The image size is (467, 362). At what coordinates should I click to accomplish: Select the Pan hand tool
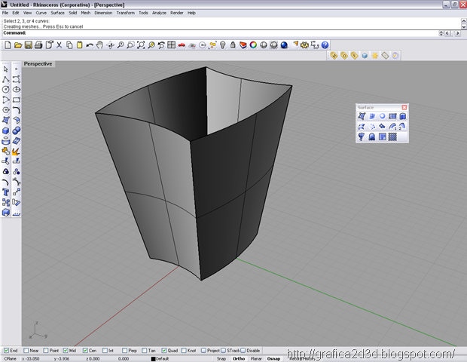click(99, 45)
